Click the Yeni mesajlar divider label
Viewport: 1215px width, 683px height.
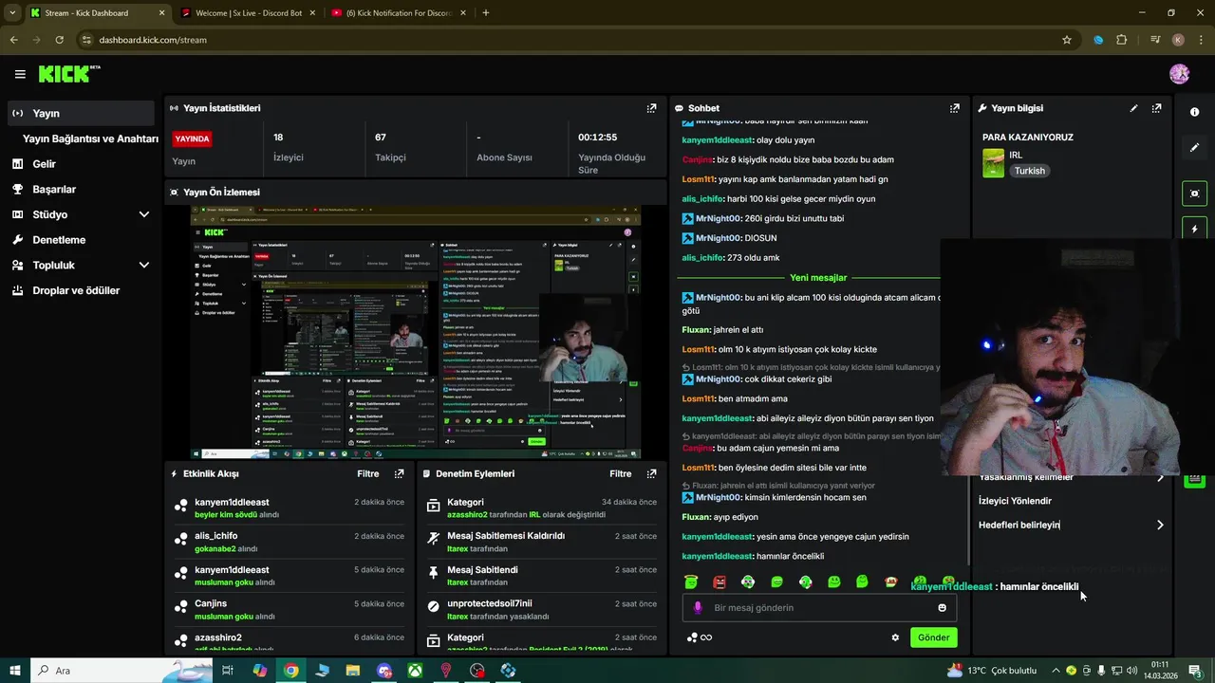pos(818,278)
